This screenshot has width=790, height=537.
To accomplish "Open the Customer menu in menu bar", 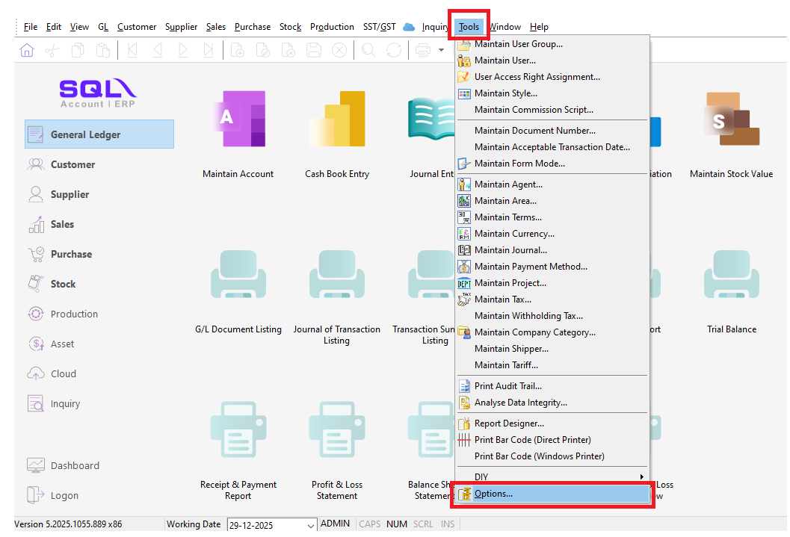I will pyautogui.click(x=137, y=27).
